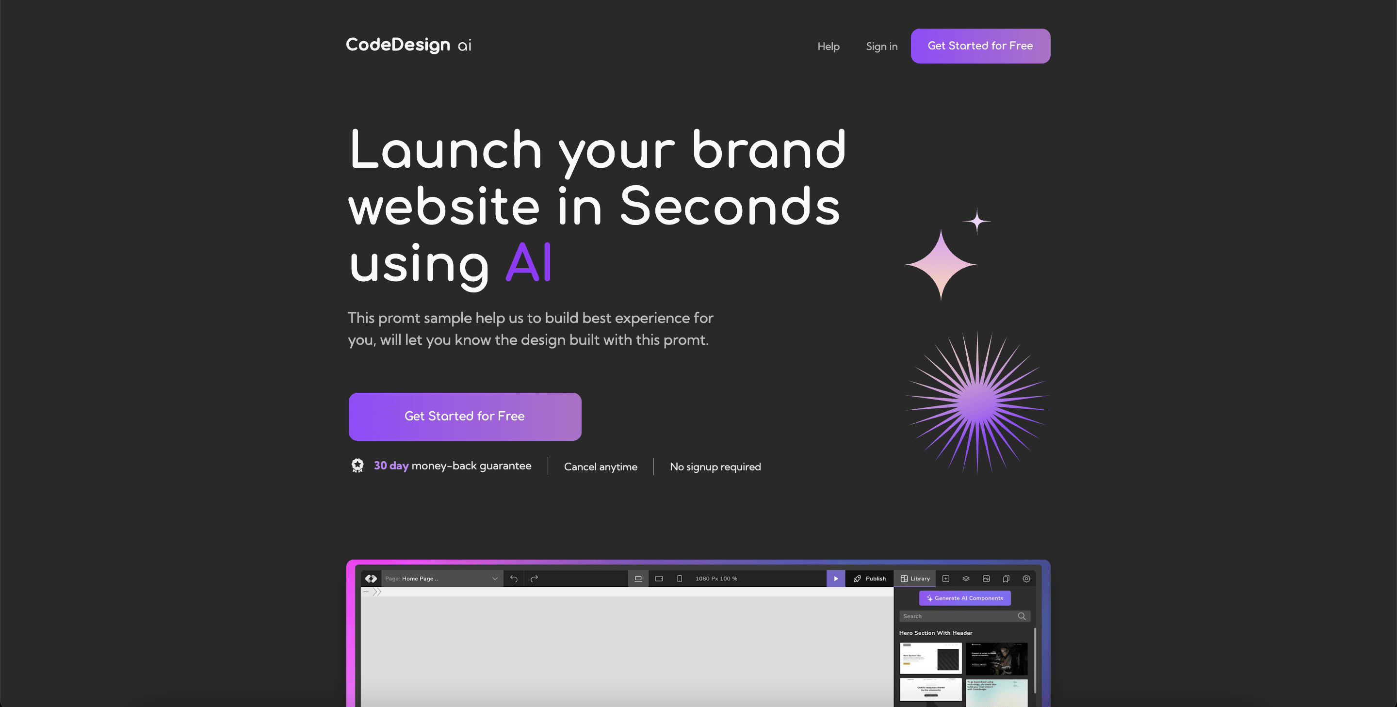The image size is (1397, 707).
Task: Click the redo arrow icon in editor
Action: click(x=534, y=578)
